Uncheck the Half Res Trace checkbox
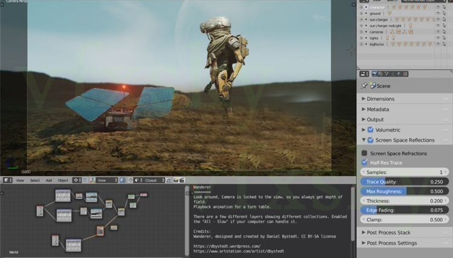This screenshot has height=258, width=453. click(364, 163)
